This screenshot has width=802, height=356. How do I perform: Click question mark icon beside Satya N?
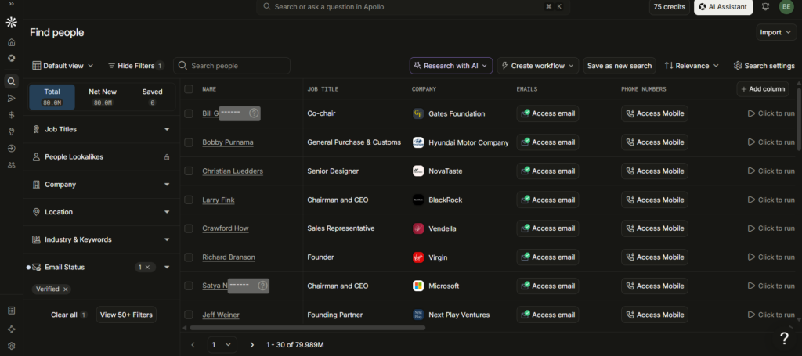click(262, 286)
